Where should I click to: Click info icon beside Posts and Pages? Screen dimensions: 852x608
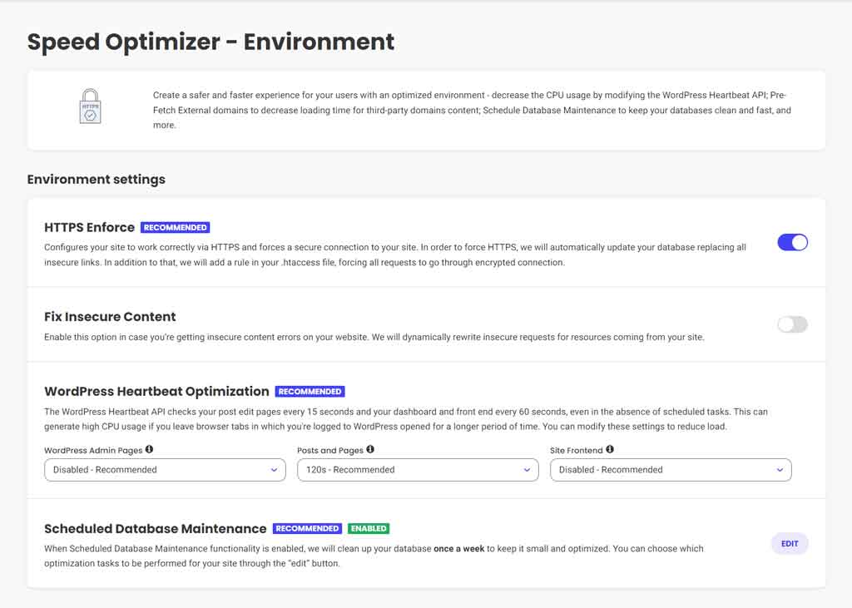pos(370,449)
